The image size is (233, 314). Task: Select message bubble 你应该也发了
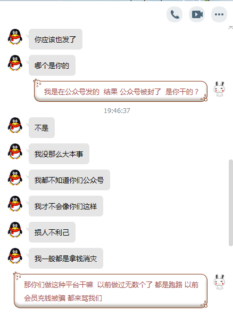click(x=55, y=39)
